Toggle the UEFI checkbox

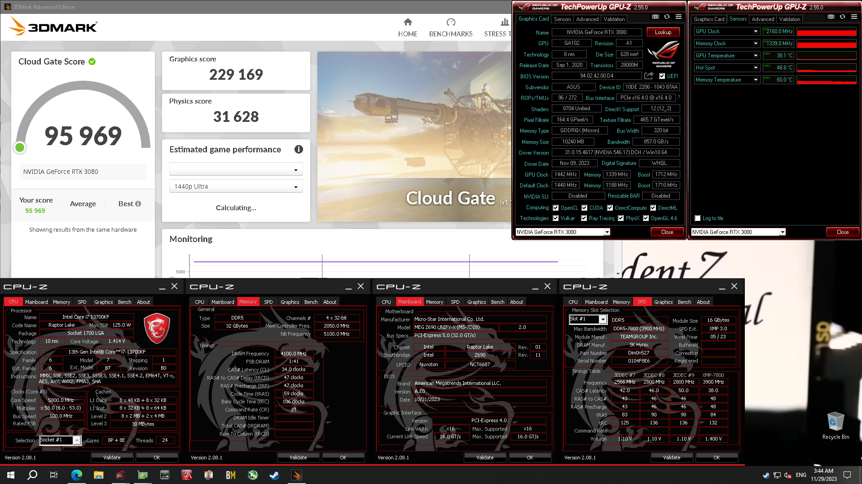[662, 76]
